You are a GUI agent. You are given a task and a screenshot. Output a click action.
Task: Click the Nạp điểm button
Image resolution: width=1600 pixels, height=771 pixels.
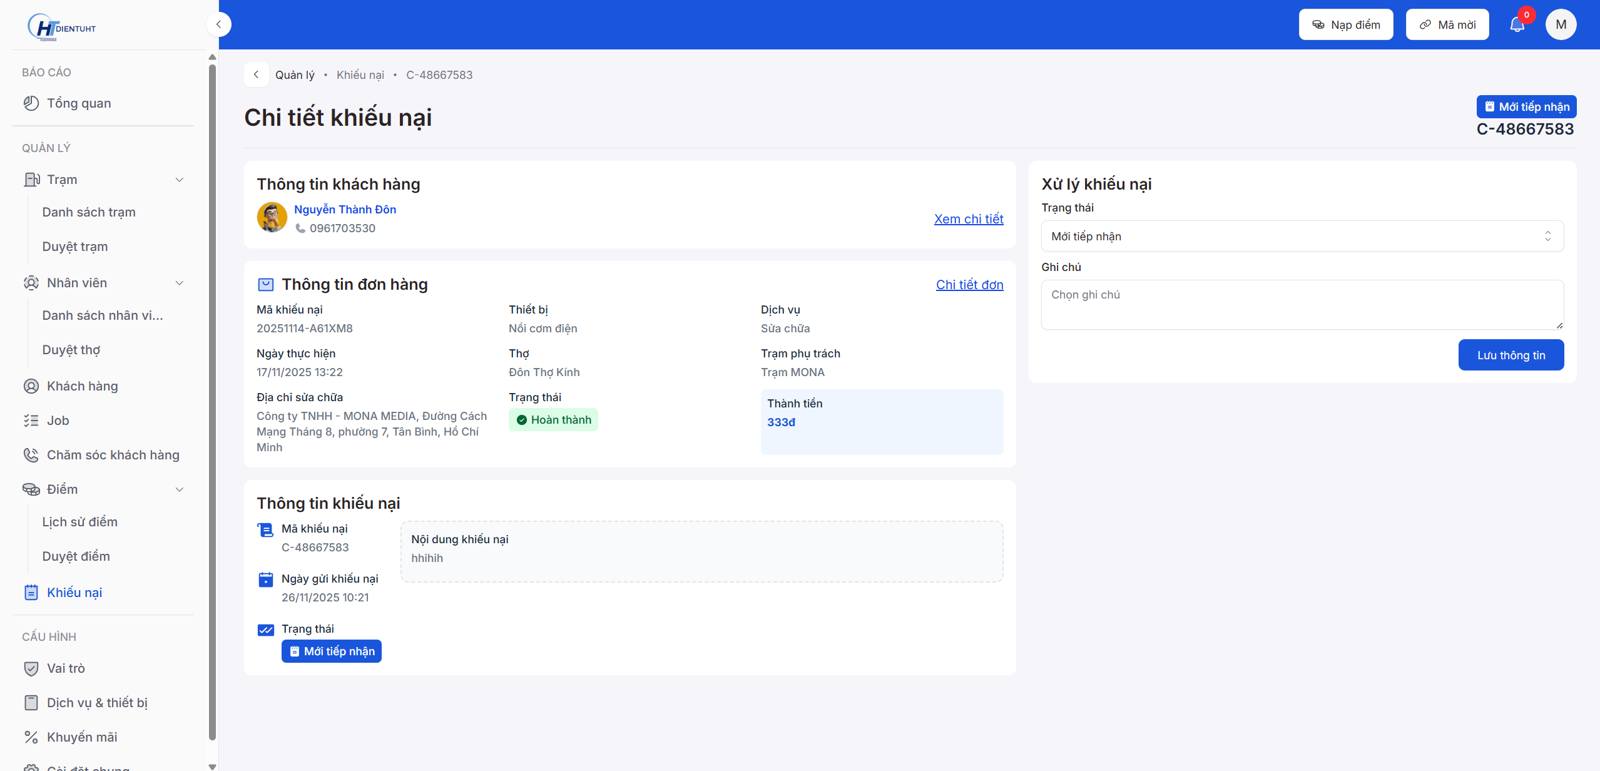(x=1345, y=24)
